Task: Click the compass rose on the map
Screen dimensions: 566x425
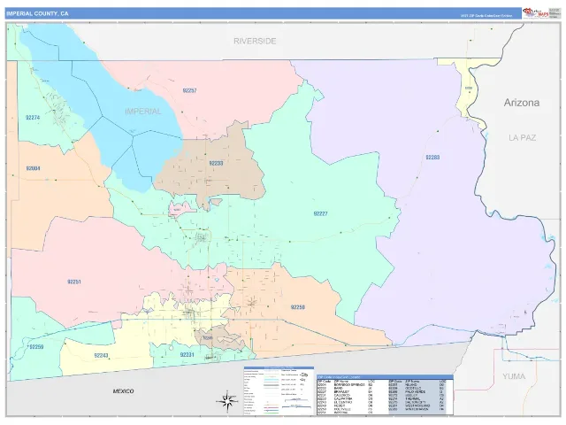Action: tap(227, 401)
